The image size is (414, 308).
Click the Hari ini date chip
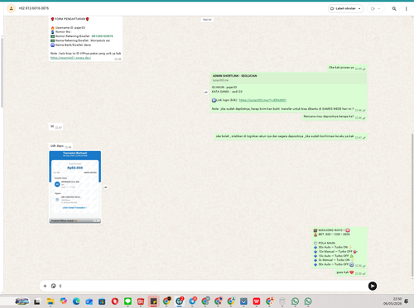(x=207, y=20)
